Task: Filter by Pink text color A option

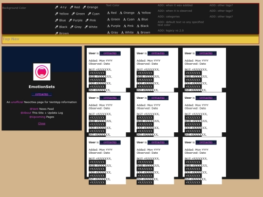Action: (x=129, y=26)
